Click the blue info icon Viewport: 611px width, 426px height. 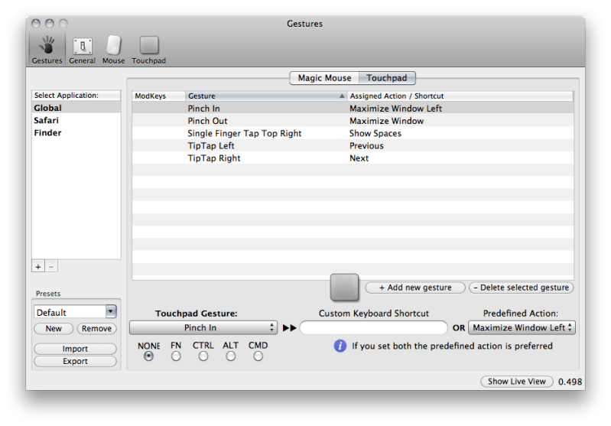tap(340, 346)
